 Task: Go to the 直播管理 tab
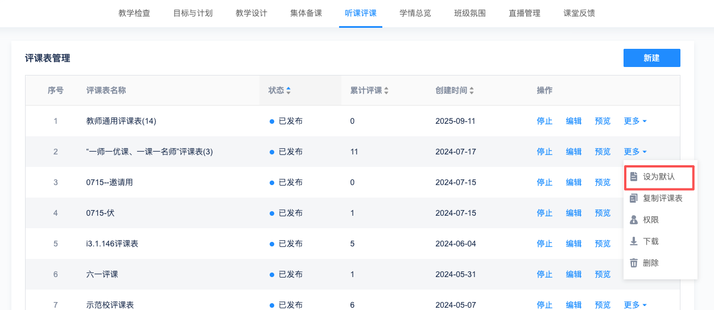pyautogui.click(x=525, y=13)
